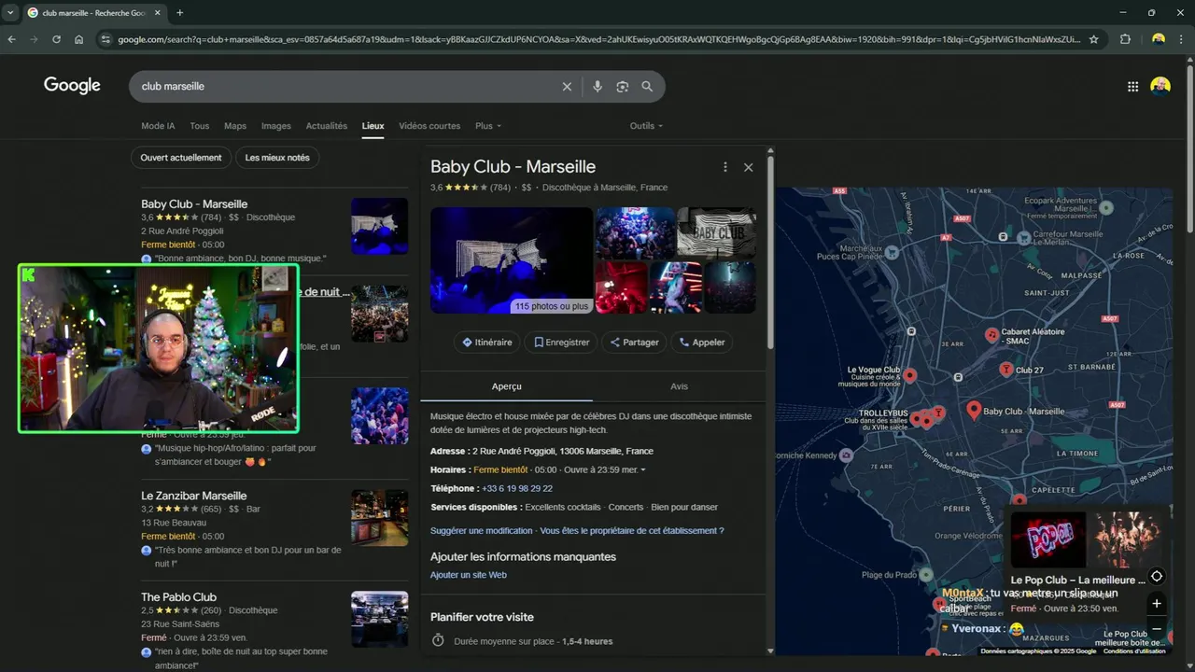The height and width of the screenshot is (672, 1195).
Task: Switch to Actualités tab
Action: pos(327,126)
